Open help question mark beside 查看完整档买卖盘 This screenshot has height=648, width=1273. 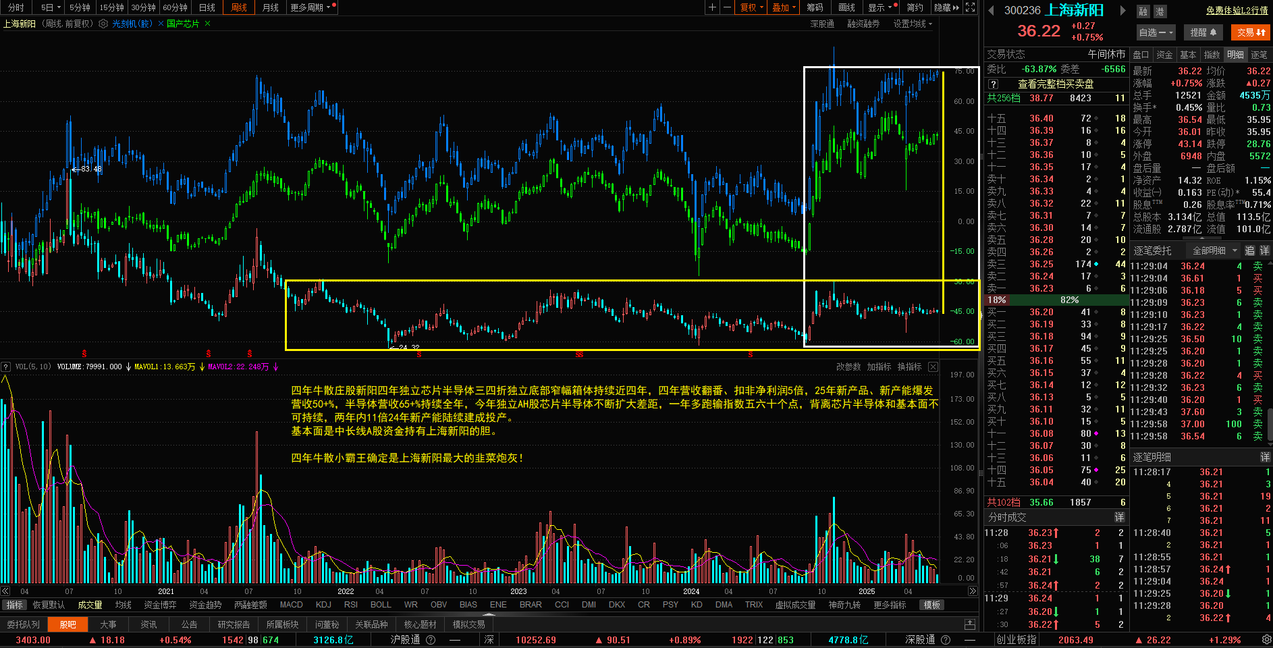[994, 84]
